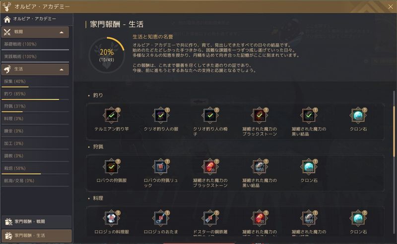
Task: Select the クリオ釣り人の服 reward icon
Action: tap(161, 115)
